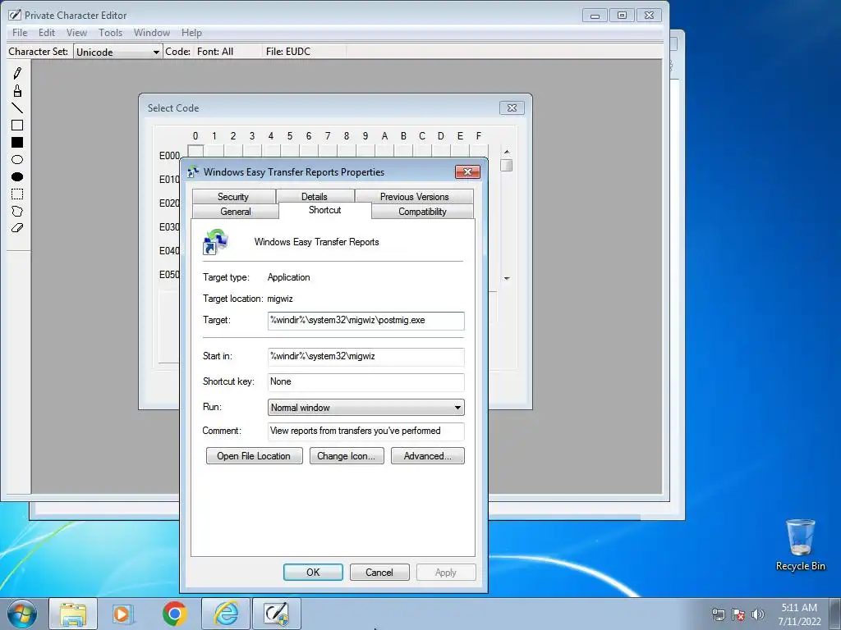Screen dimensions: 841x630
Task: Open the Window menu
Action: [152, 33]
